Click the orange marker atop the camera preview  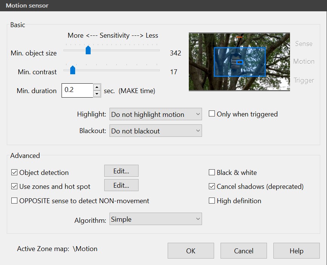(239, 37)
